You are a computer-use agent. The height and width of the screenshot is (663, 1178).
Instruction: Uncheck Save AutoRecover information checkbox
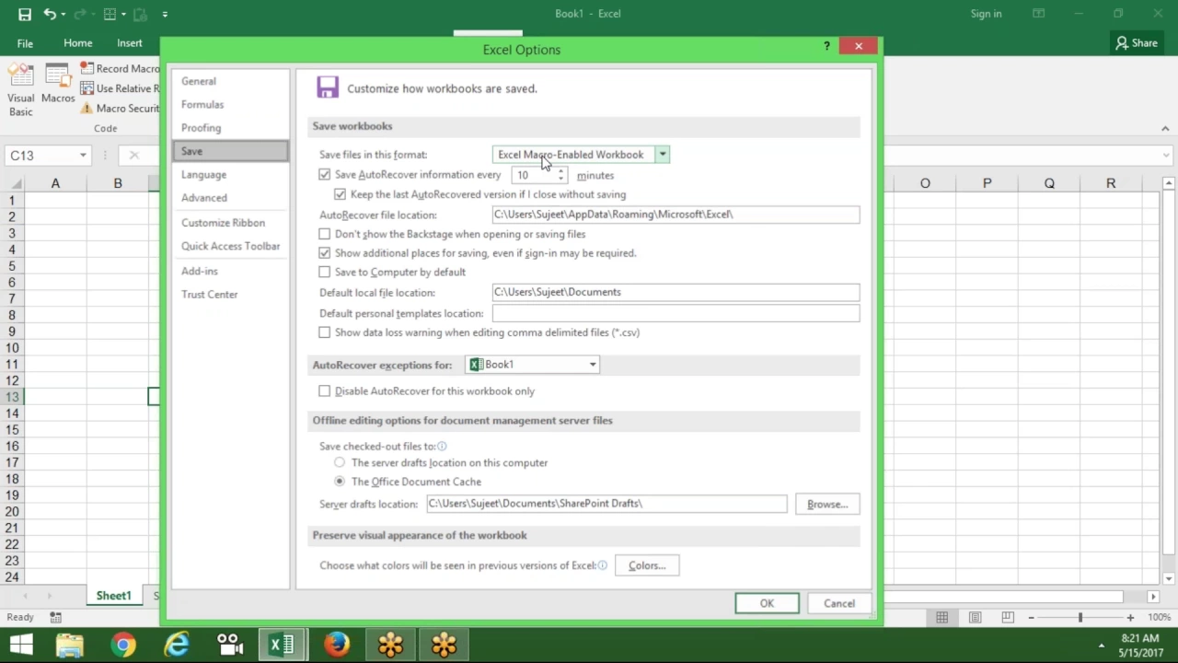click(324, 174)
